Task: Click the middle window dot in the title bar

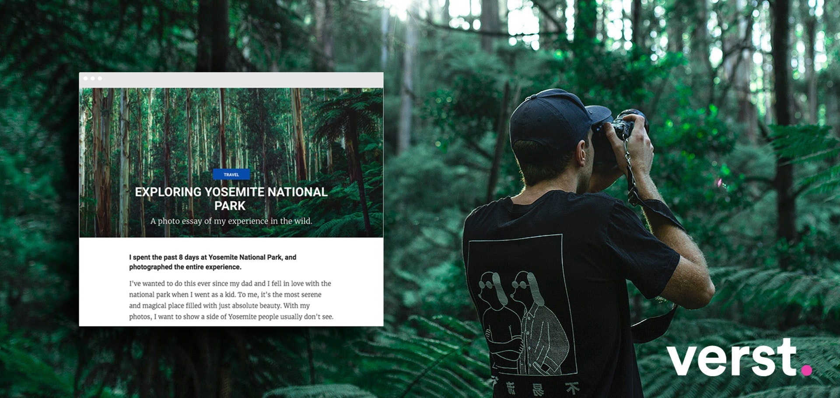Action: pos(93,78)
